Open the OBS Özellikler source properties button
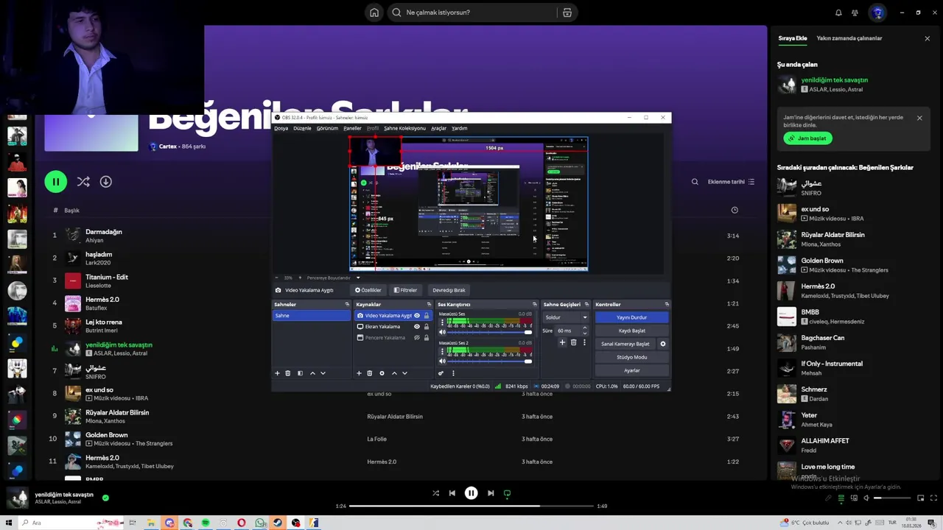Viewport: 943px width, 530px height. coord(368,290)
